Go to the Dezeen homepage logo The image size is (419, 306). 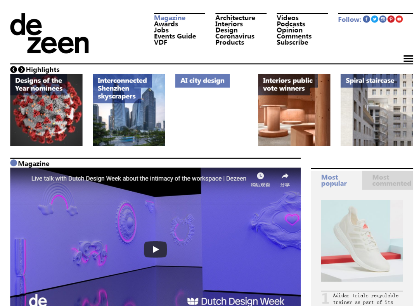(49, 33)
